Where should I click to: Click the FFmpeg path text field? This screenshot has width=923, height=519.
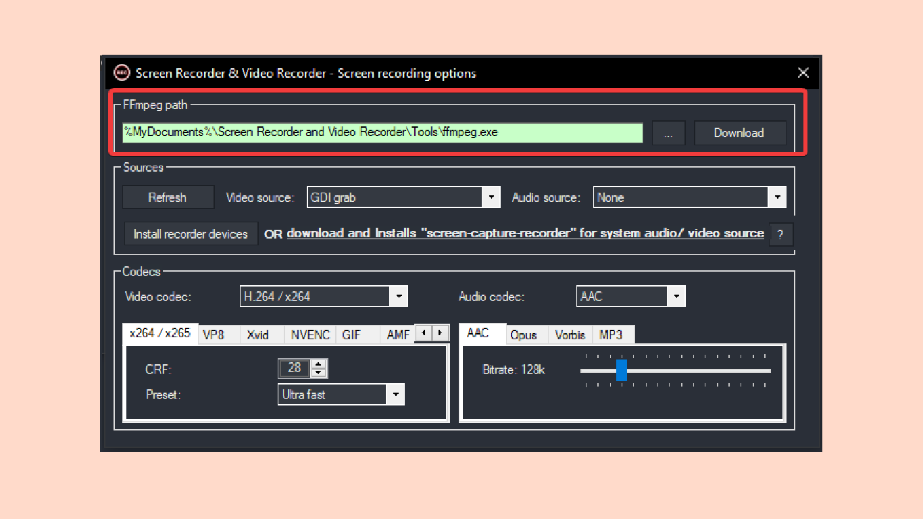tap(382, 132)
